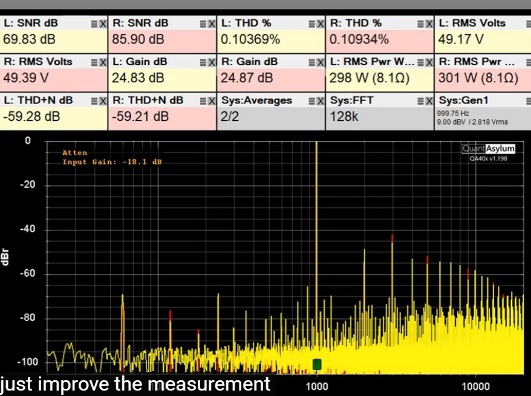
Task: Click the QA40x v1.198 version text
Action: [x=488, y=158]
